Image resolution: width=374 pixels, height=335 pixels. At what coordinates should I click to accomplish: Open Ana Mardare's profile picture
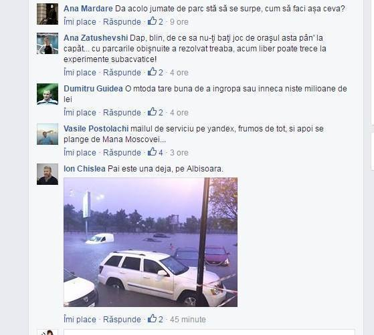pos(48,14)
